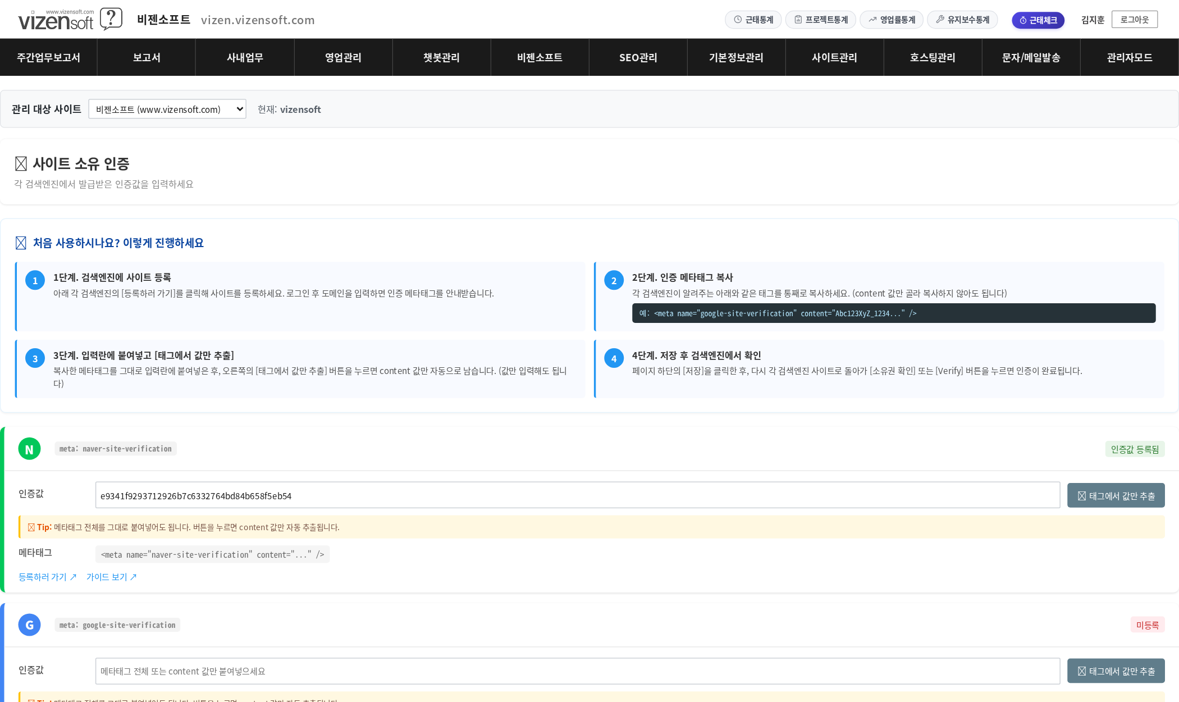Open 영업률통계 statistics
This screenshot has width=1179, height=702.
click(892, 20)
